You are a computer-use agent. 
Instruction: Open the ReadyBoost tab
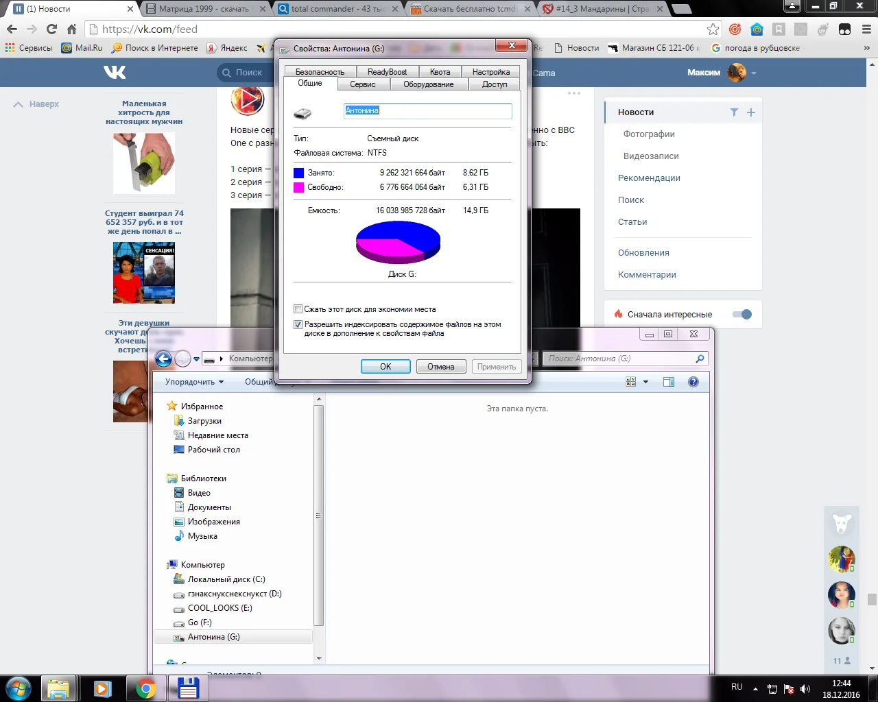pos(387,72)
